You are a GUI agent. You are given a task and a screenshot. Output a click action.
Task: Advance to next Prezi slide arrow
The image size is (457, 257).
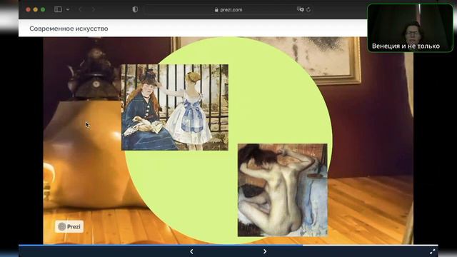click(x=265, y=251)
